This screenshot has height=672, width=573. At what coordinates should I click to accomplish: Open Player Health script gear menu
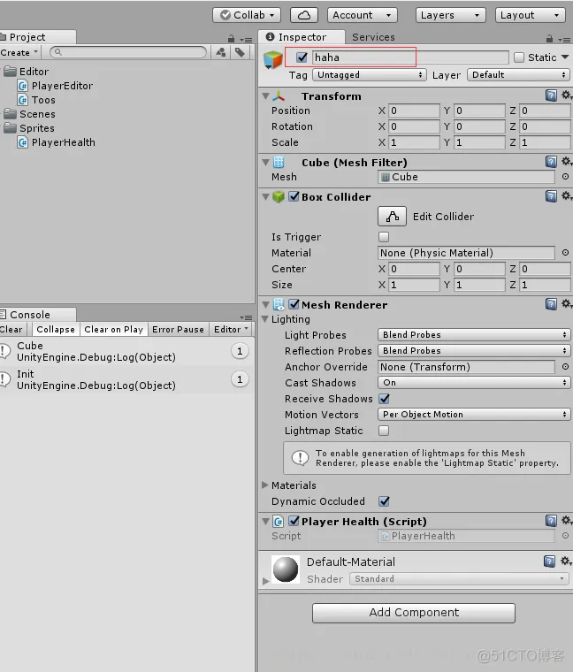[x=567, y=520]
